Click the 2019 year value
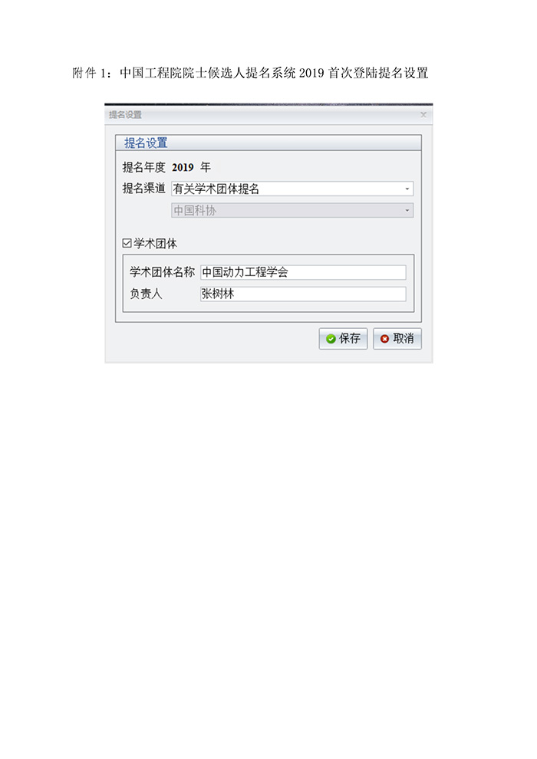The height and width of the screenshot is (759, 537). coord(183,167)
